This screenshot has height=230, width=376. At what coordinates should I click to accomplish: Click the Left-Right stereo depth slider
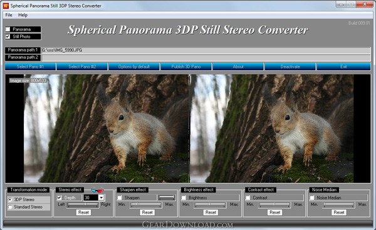(83, 205)
